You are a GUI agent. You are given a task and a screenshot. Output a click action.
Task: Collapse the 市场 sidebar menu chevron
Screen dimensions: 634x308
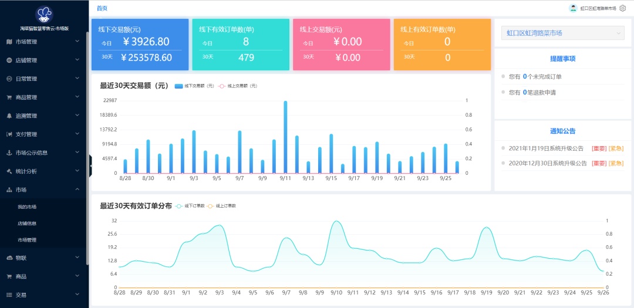click(77, 189)
